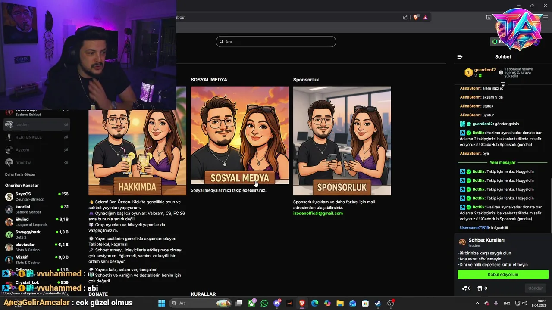Open the KERTENKELE offline channel

[37, 137]
